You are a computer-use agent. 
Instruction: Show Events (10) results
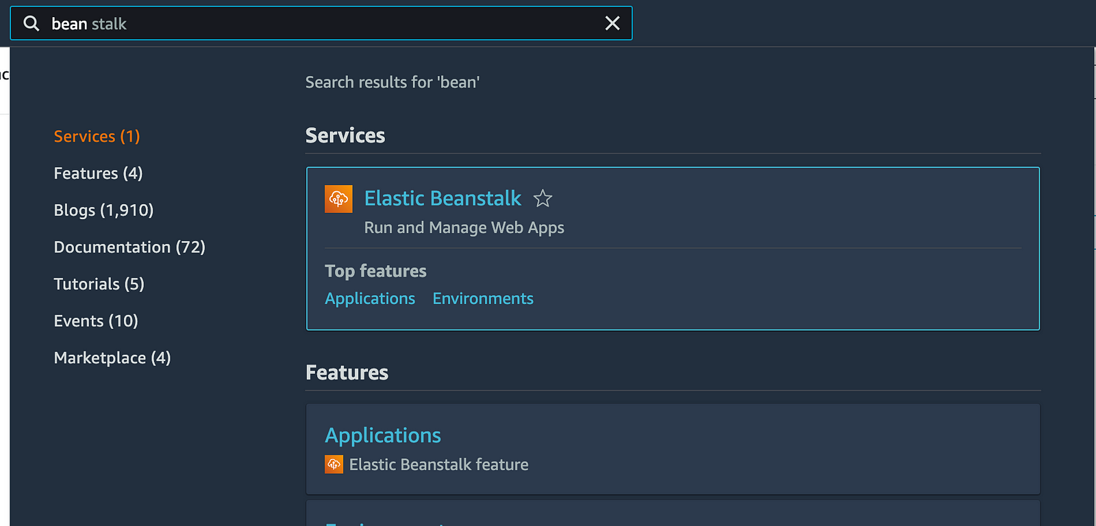pos(96,321)
